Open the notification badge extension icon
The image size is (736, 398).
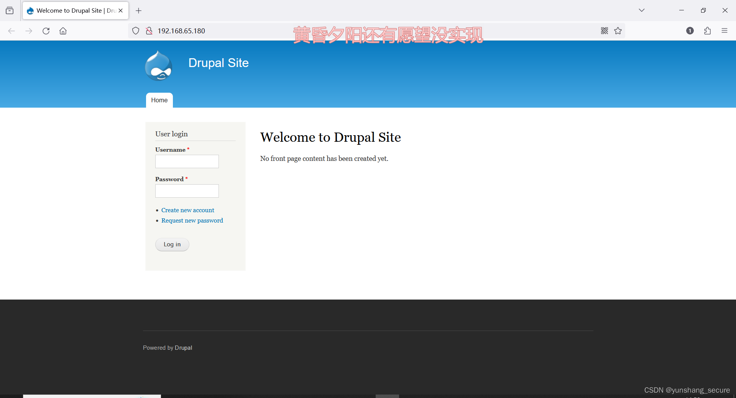(x=690, y=31)
